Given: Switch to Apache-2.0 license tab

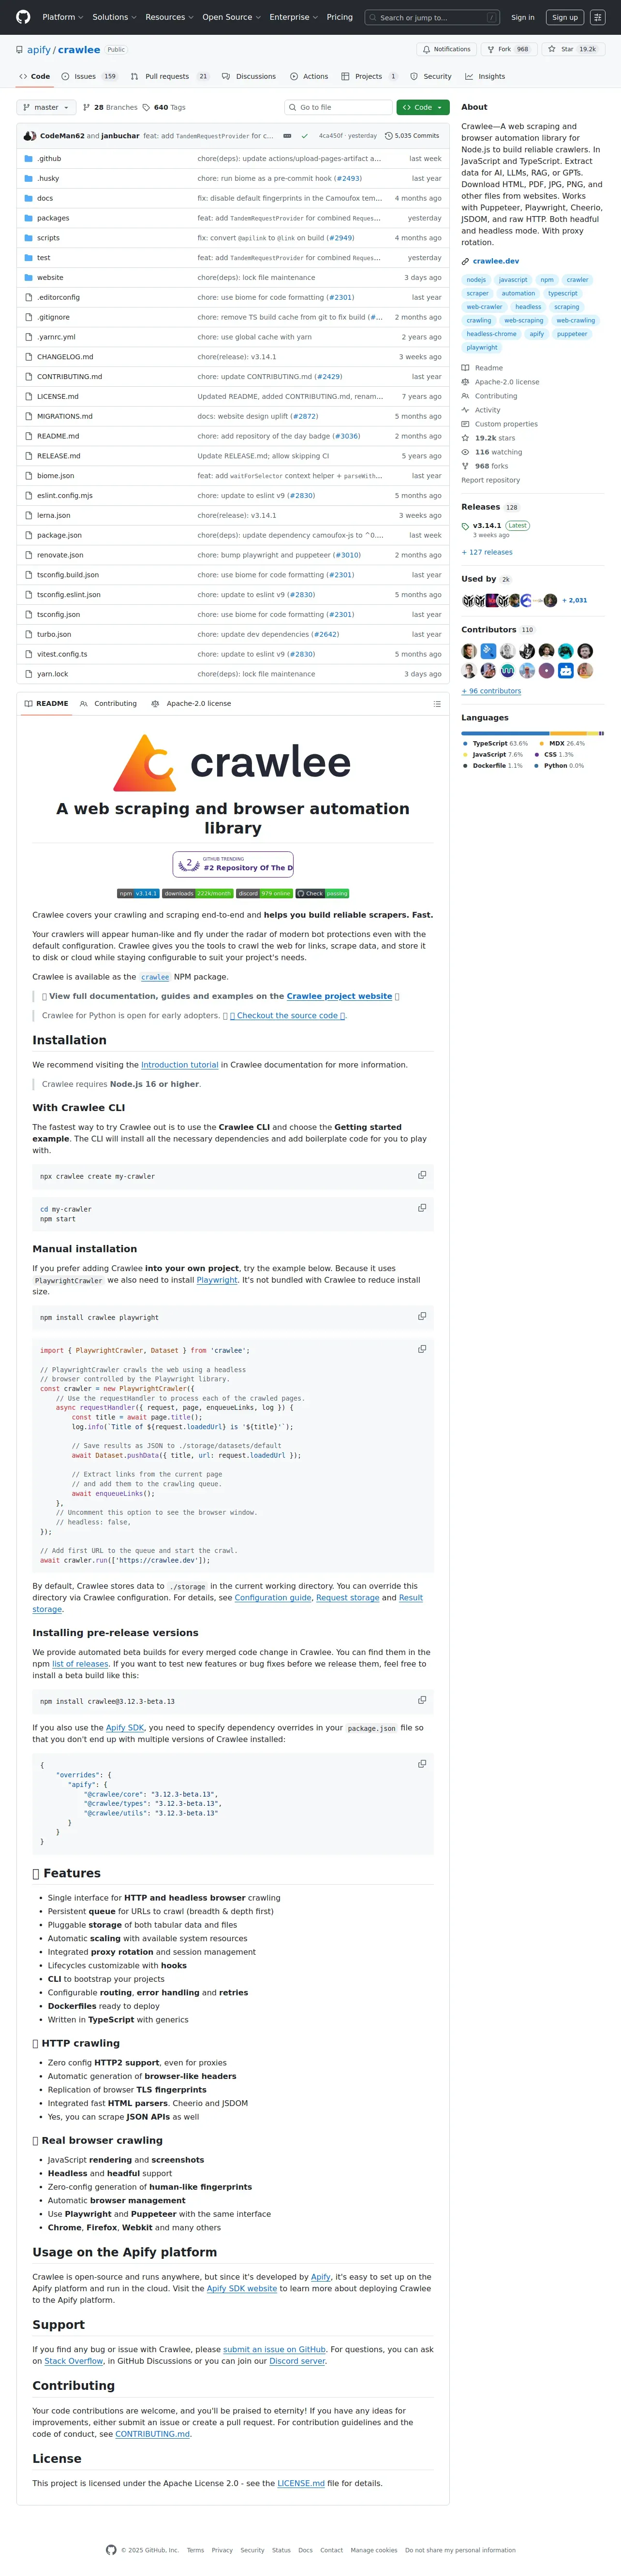Looking at the screenshot, I should (x=191, y=703).
